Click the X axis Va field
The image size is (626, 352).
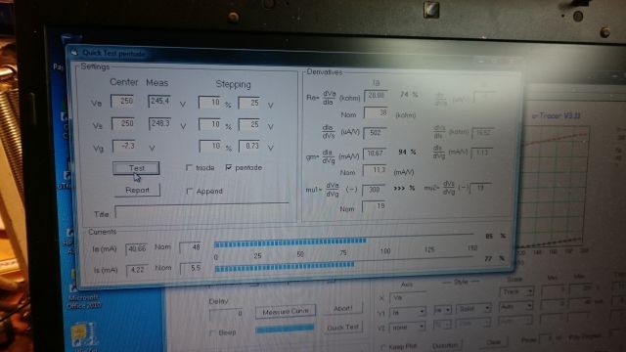pyautogui.click(x=408, y=297)
